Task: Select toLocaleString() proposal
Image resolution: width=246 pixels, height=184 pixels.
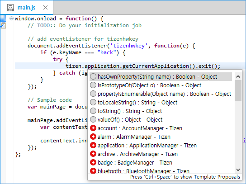Action: (161, 103)
